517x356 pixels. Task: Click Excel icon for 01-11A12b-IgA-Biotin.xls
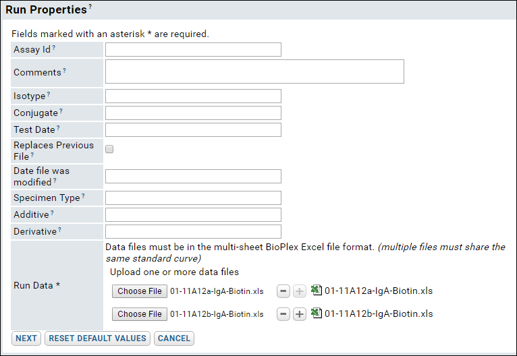click(317, 313)
